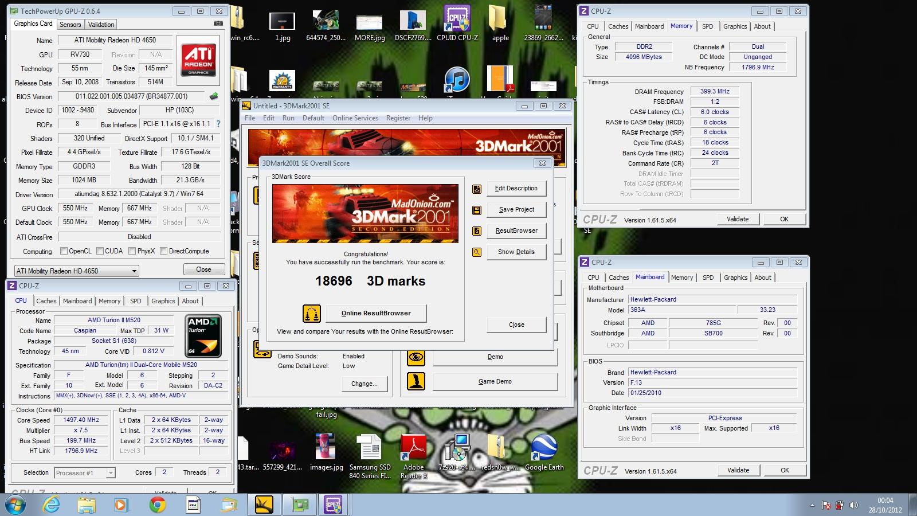Click OK in the Mainboard CPU-Z window
This screenshot has width=917, height=516.
point(785,470)
